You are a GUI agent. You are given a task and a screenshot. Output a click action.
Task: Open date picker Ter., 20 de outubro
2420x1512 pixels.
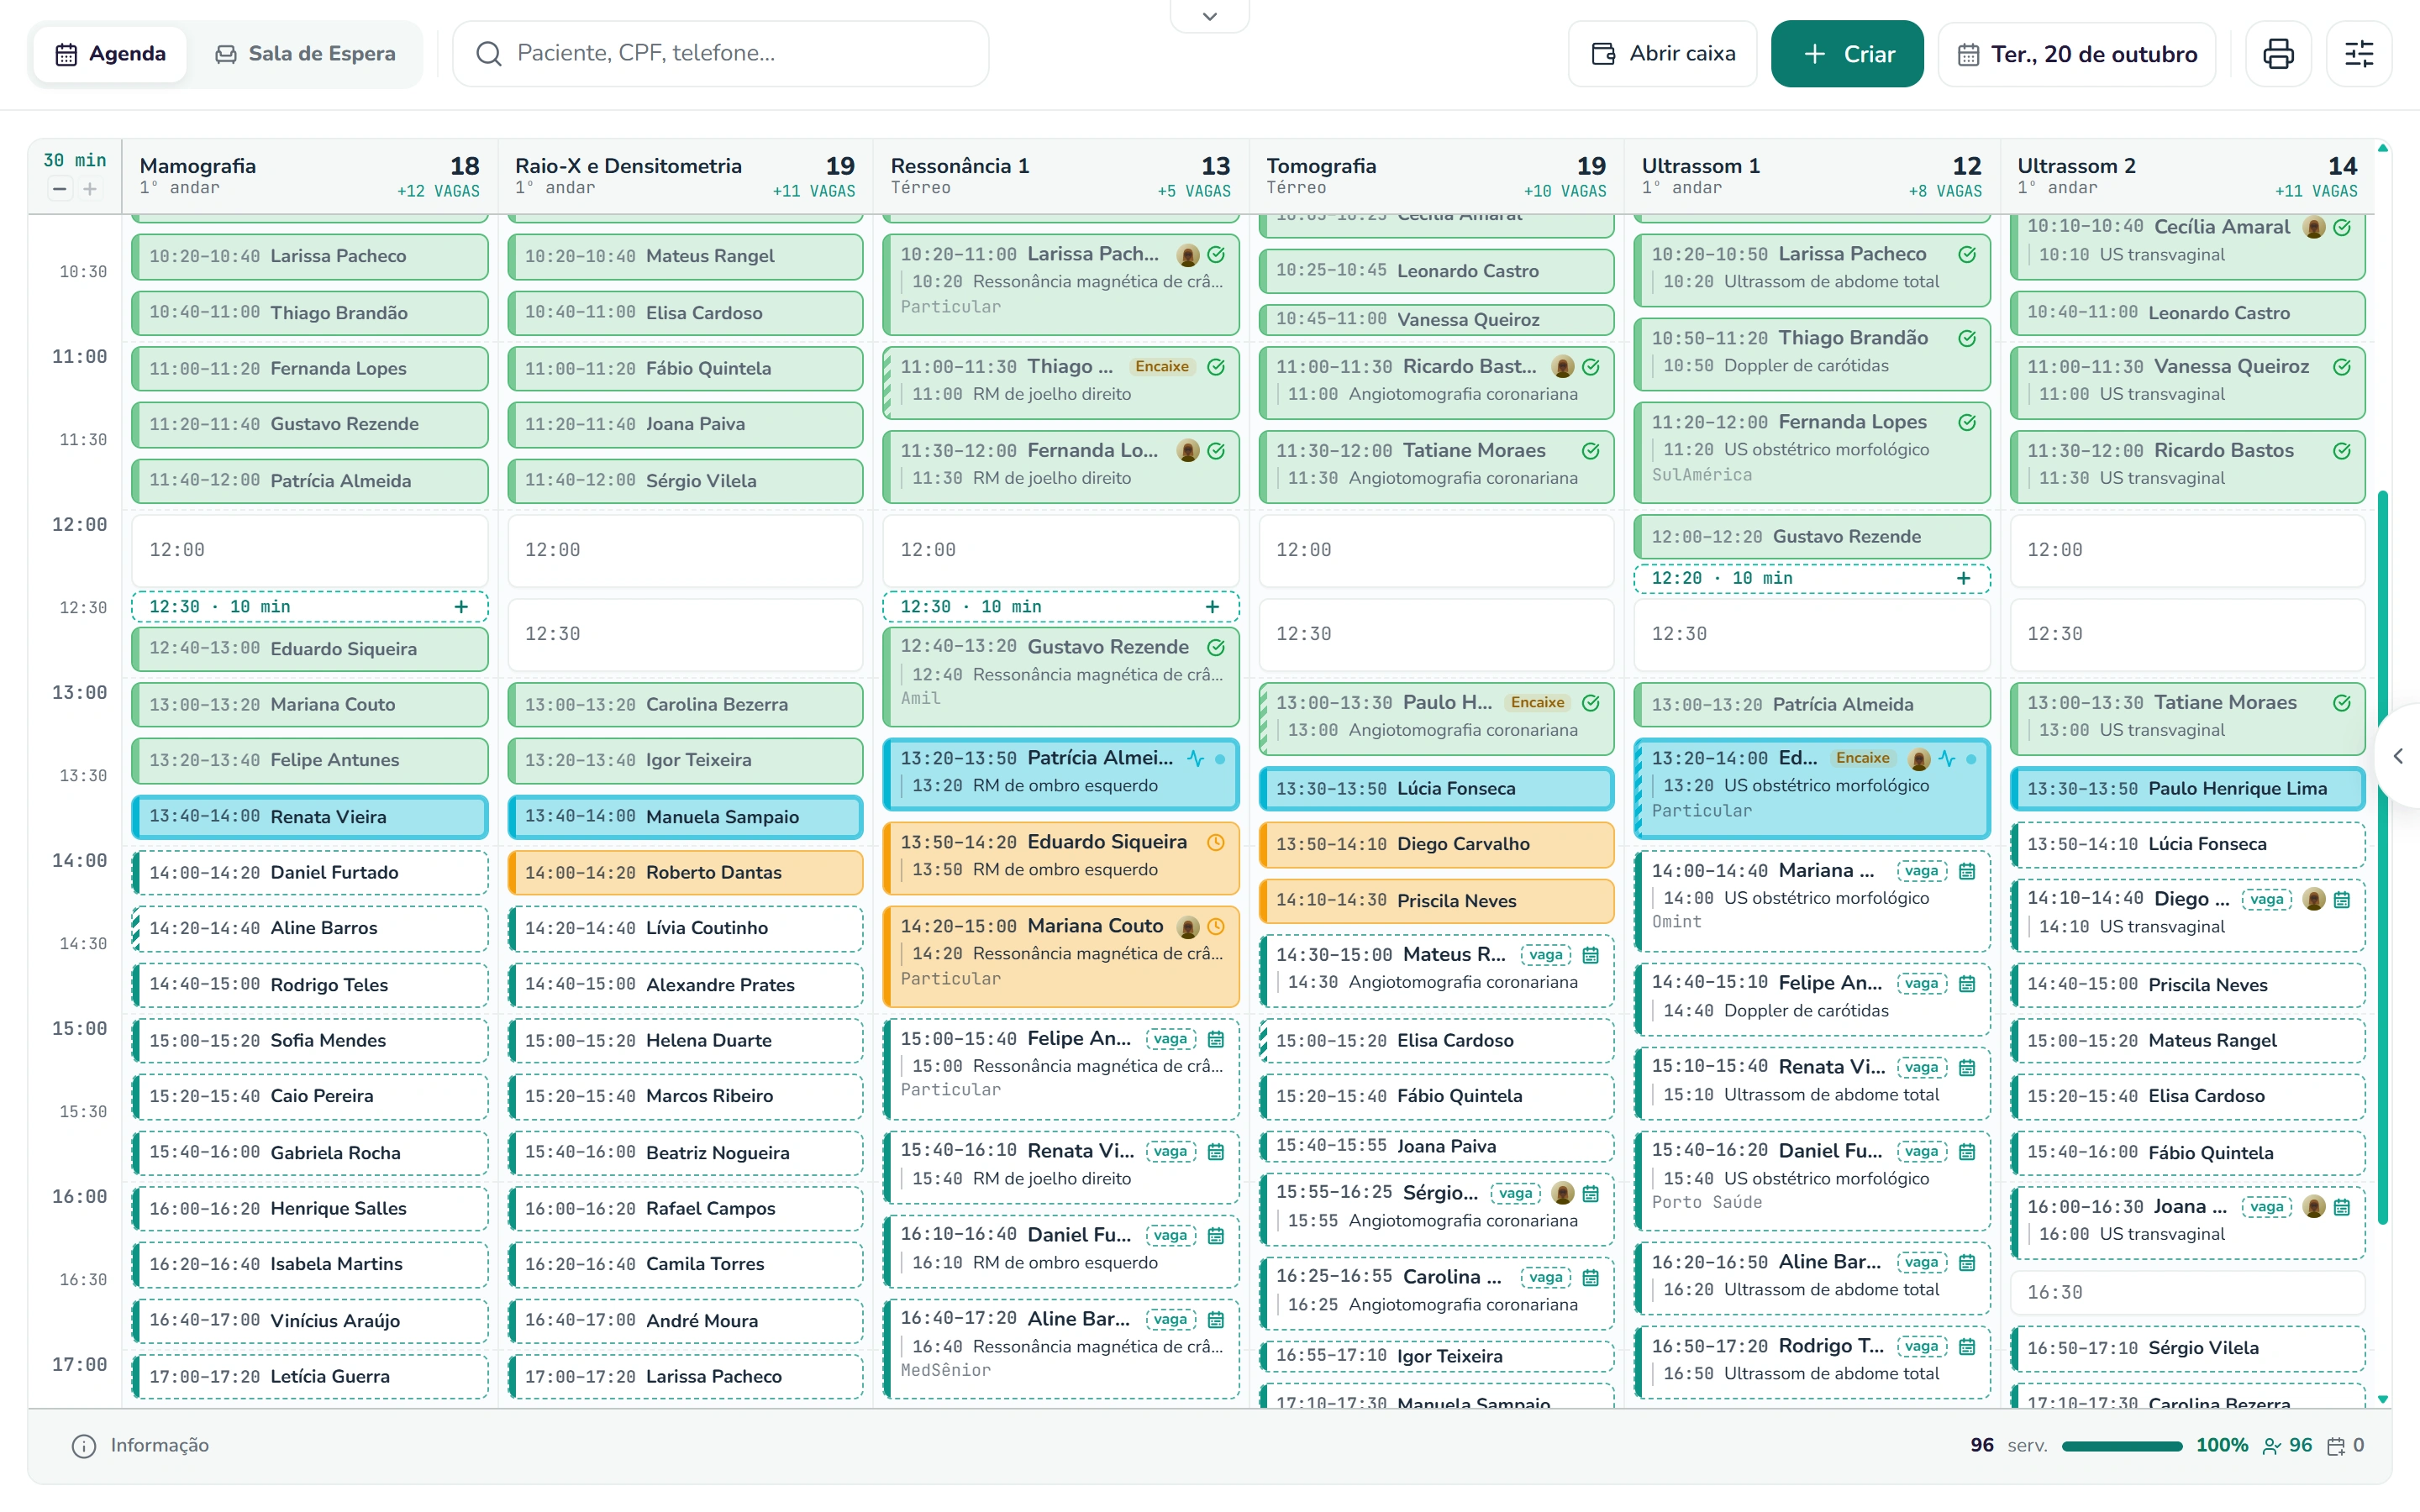click(2077, 54)
